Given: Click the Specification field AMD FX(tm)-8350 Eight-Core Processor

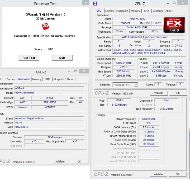Looking at the screenshot, I should pyautogui.click(x=149, y=37).
